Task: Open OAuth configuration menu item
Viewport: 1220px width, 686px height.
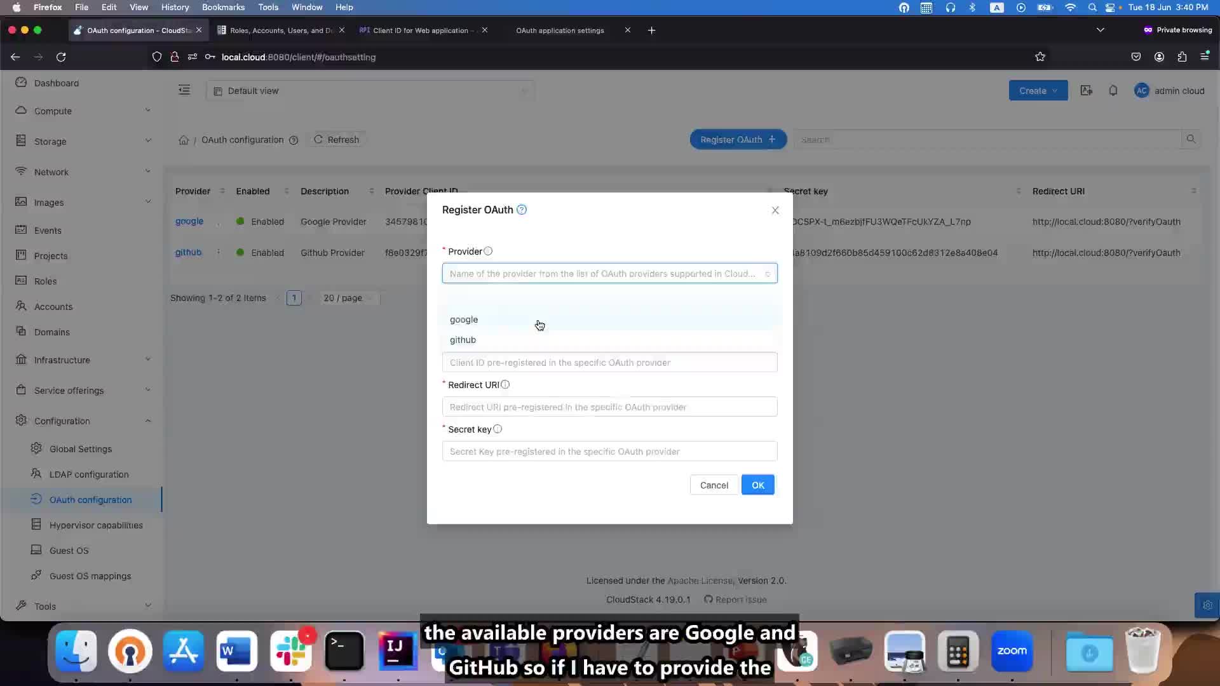Action: pos(90,499)
